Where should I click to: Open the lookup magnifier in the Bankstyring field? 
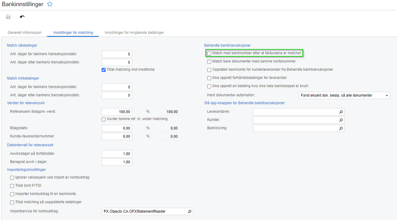pyautogui.click(x=341, y=128)
